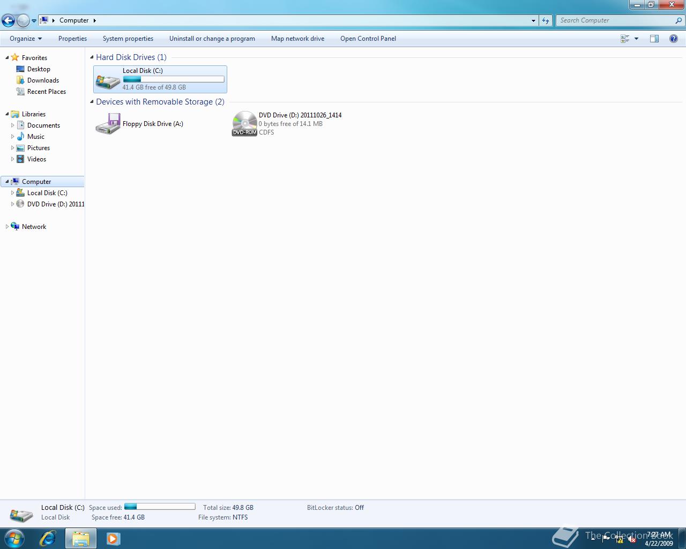Select Computer in the navigation pane
686x549 pixels.
(x=36, y=182)
